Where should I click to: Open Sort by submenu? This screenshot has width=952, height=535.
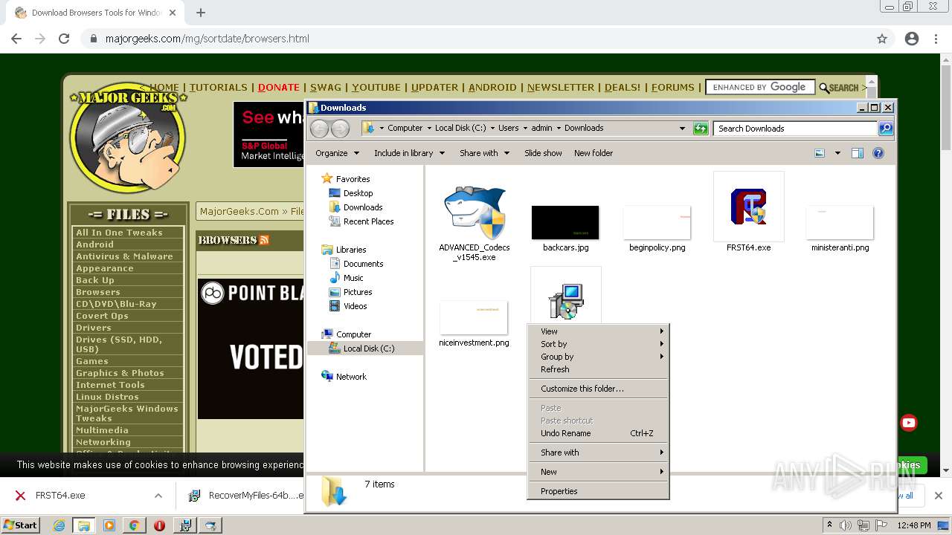(599, 344)
